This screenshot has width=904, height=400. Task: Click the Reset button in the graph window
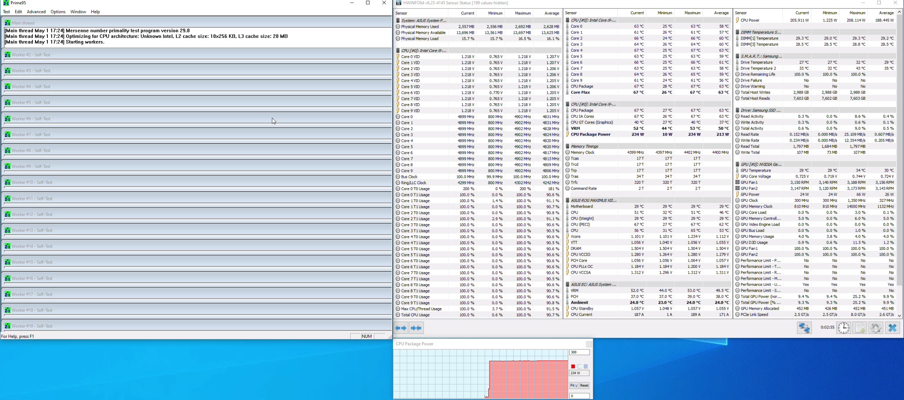pos(584,386)
